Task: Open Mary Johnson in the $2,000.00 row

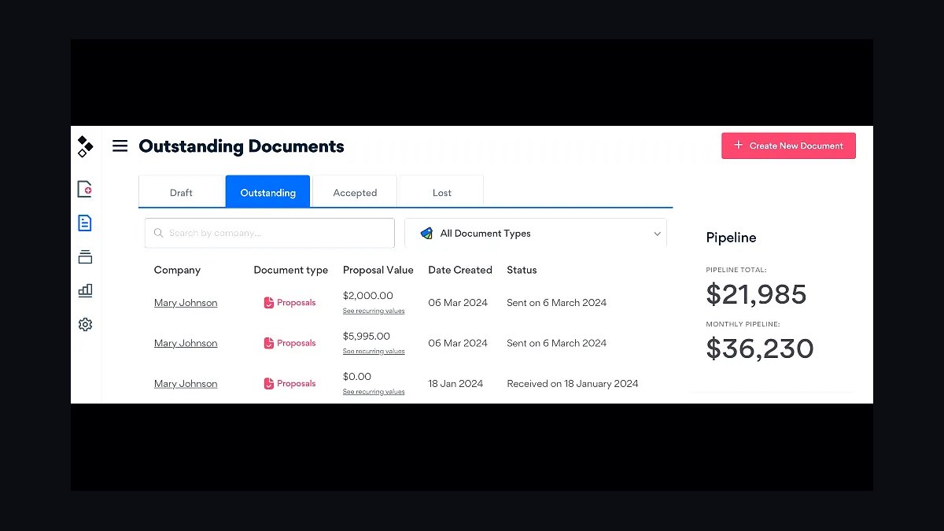Action: click(186, 303)
